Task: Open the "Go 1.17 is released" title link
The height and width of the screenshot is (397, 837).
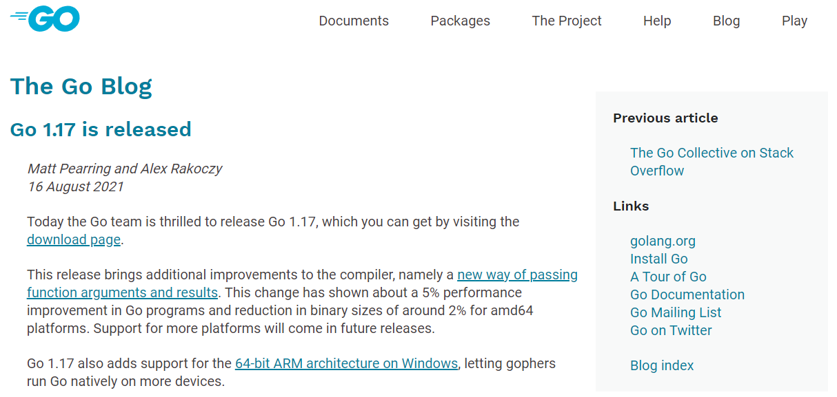Action: click(101, 129)
